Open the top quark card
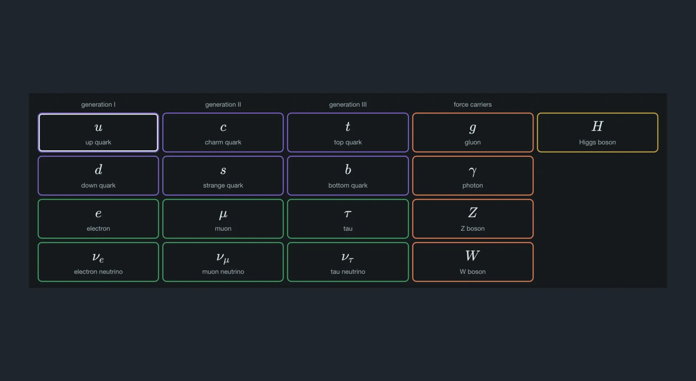The width and height of the screenshot is (696, 381). click(348, 133)
